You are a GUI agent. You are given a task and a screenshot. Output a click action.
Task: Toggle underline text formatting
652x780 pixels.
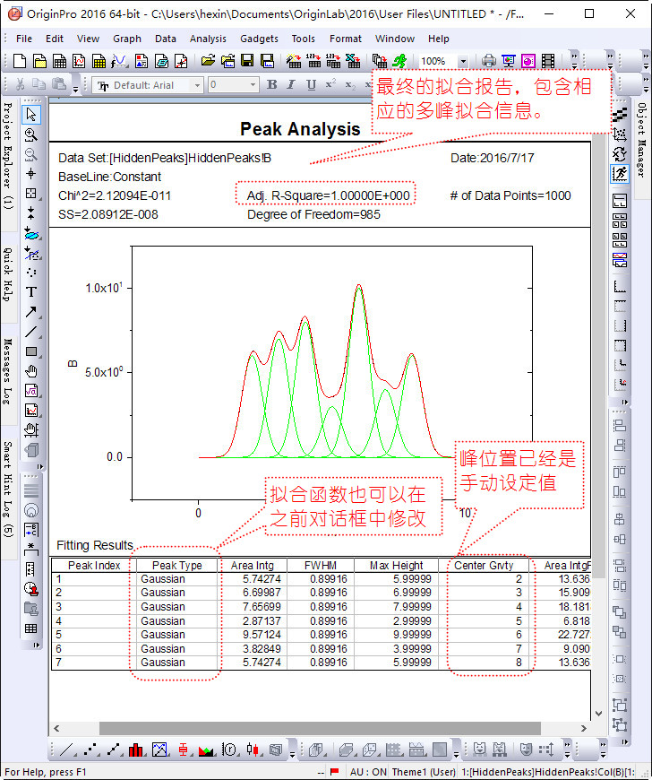(311, 84)
